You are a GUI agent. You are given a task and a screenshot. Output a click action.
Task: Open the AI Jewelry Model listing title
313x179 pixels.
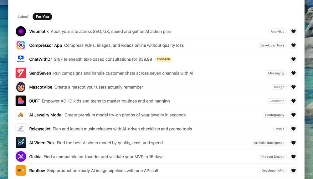(46, 115)
